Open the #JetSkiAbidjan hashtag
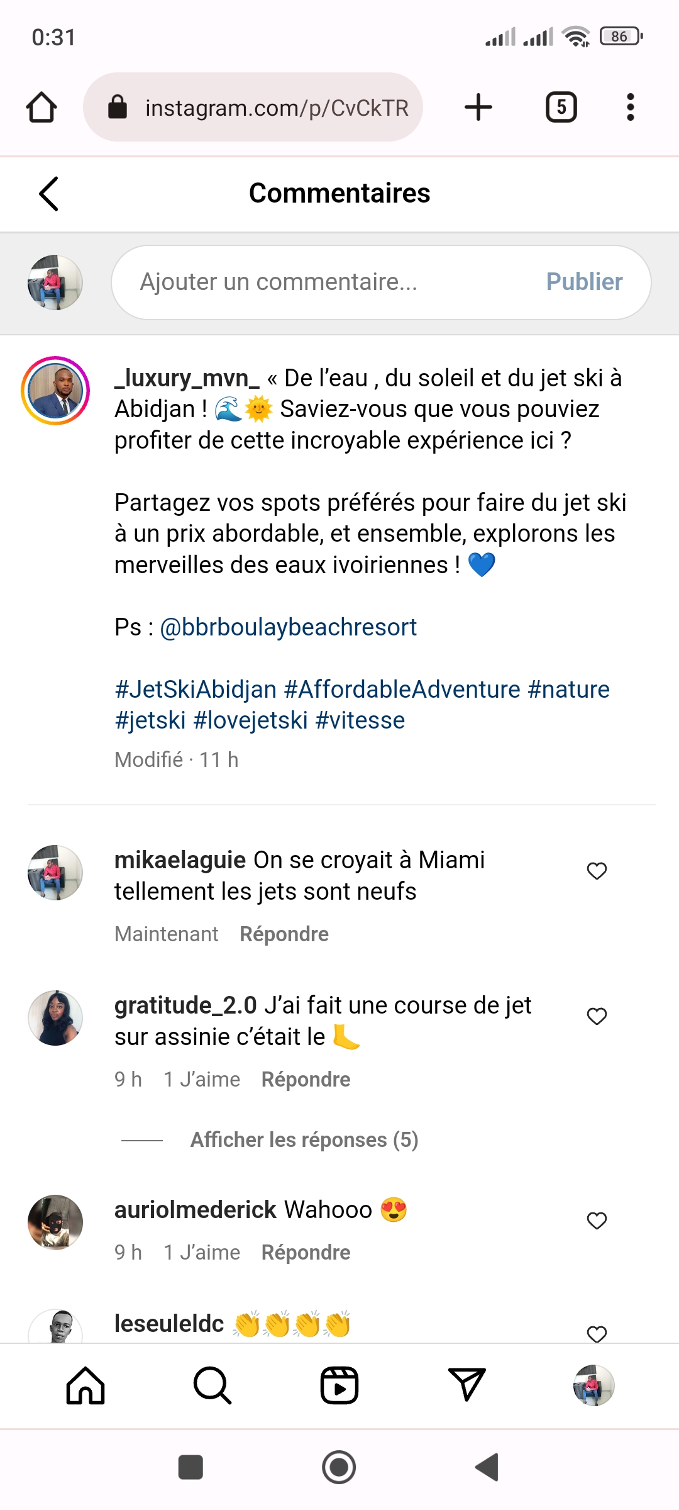This screenshot has width=679, height=1510. [x=196, y=690]
